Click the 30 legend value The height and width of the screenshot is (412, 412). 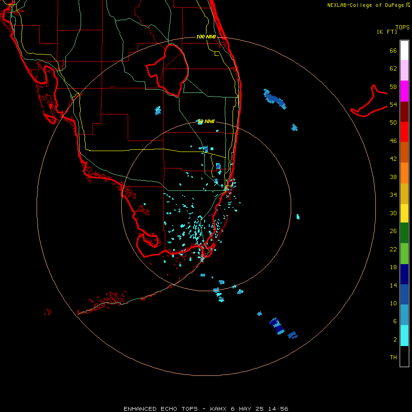(x=393, y=213)
